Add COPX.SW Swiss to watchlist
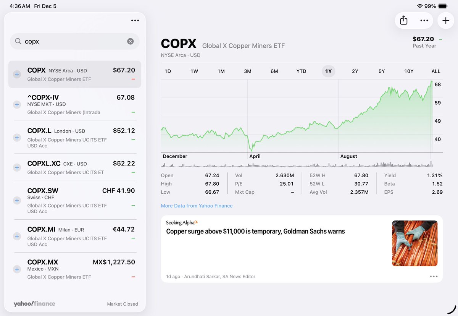 point(17,200)
